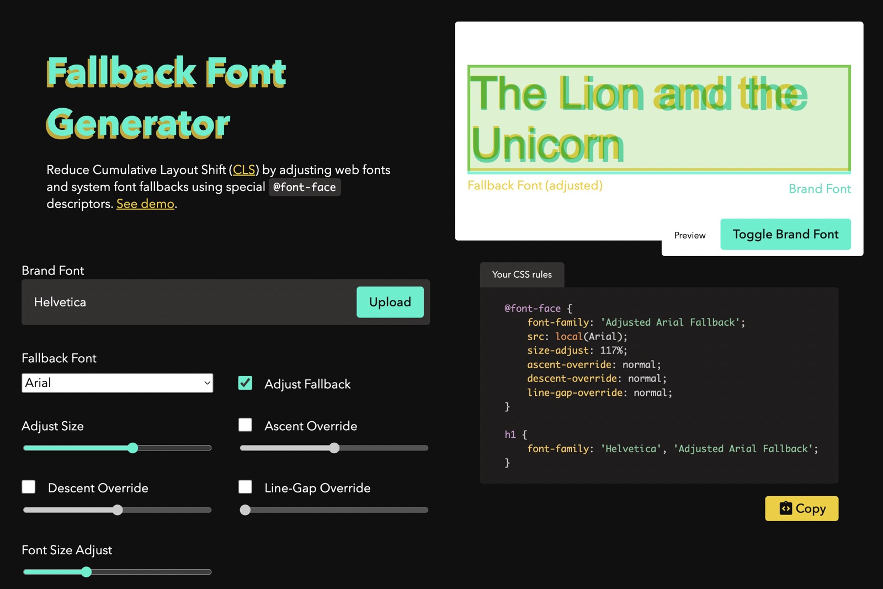The width and height of the screenshot is (883, 589).
Task: Click the Upload button for brand font
Action: click(x=390, y=302)
